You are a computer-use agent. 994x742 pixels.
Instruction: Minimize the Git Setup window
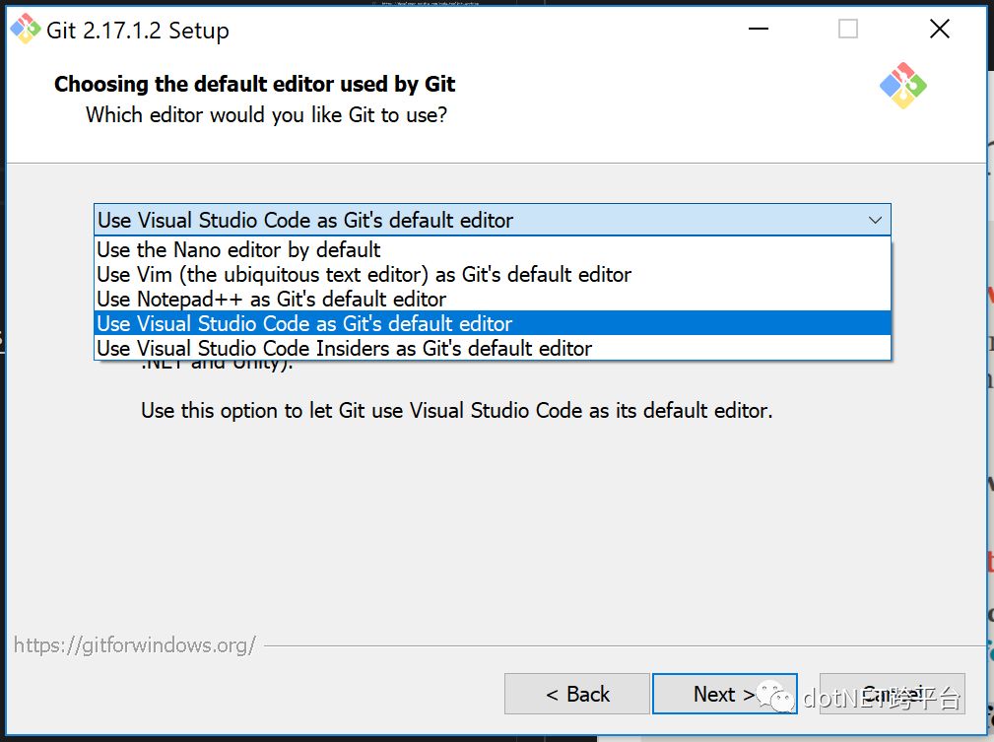[759, 29]
